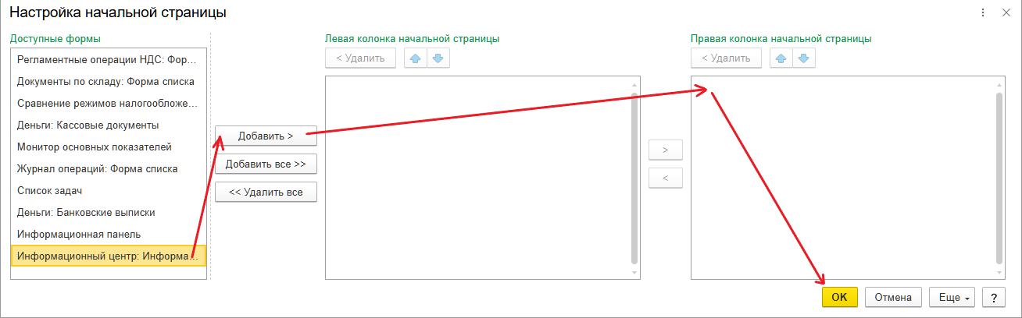Click move up arrow in left column

click(416, 58)
